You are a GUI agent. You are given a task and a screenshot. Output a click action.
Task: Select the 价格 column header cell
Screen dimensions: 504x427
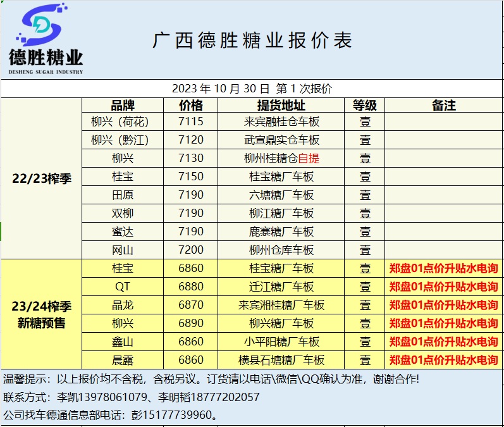click(x=191, y=106)
